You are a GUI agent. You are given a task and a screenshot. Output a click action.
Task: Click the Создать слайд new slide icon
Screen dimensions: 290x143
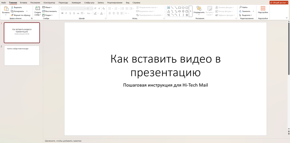[37, 9]
